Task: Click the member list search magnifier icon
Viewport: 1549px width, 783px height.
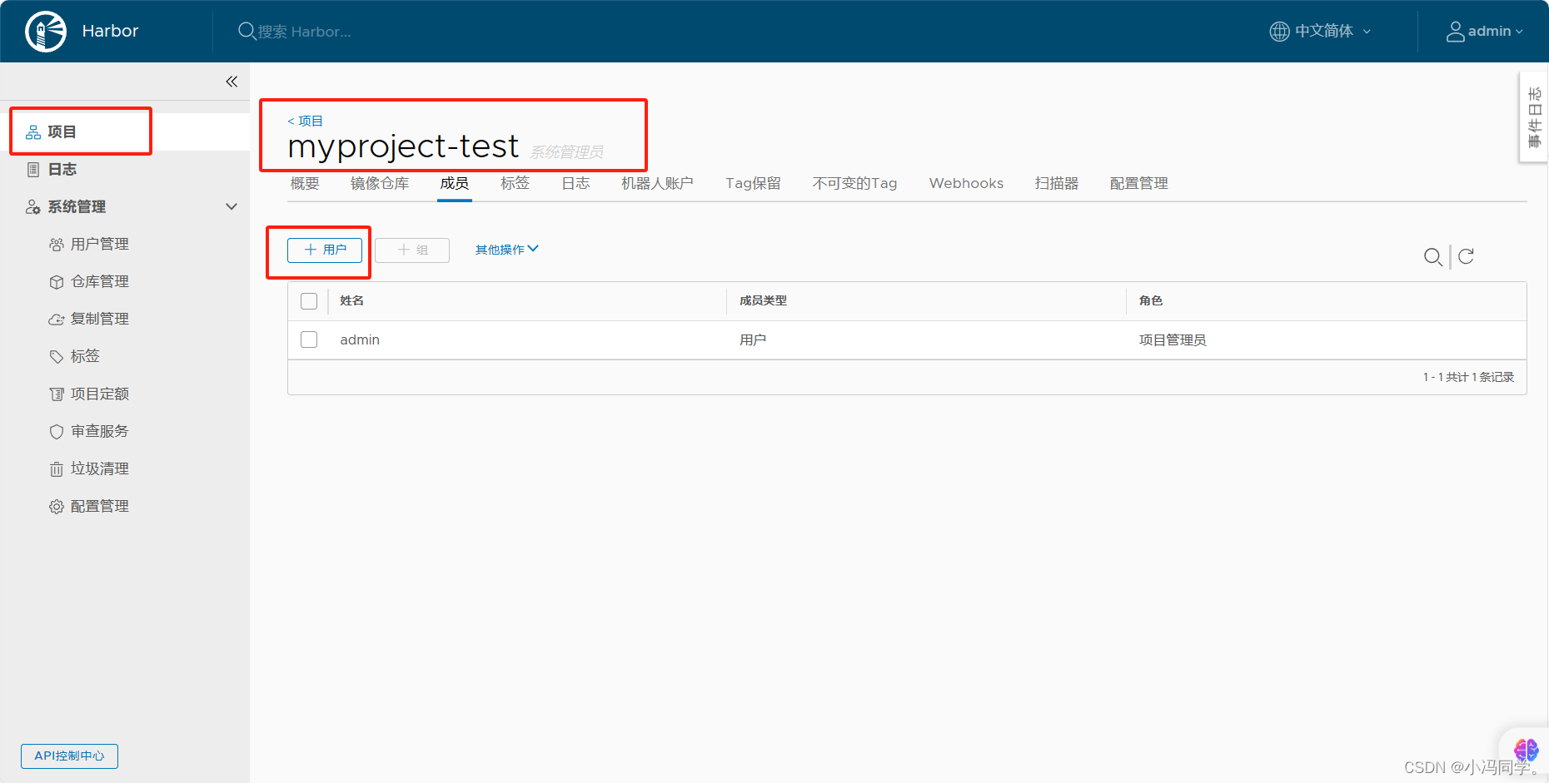Action: point(1432,257)
